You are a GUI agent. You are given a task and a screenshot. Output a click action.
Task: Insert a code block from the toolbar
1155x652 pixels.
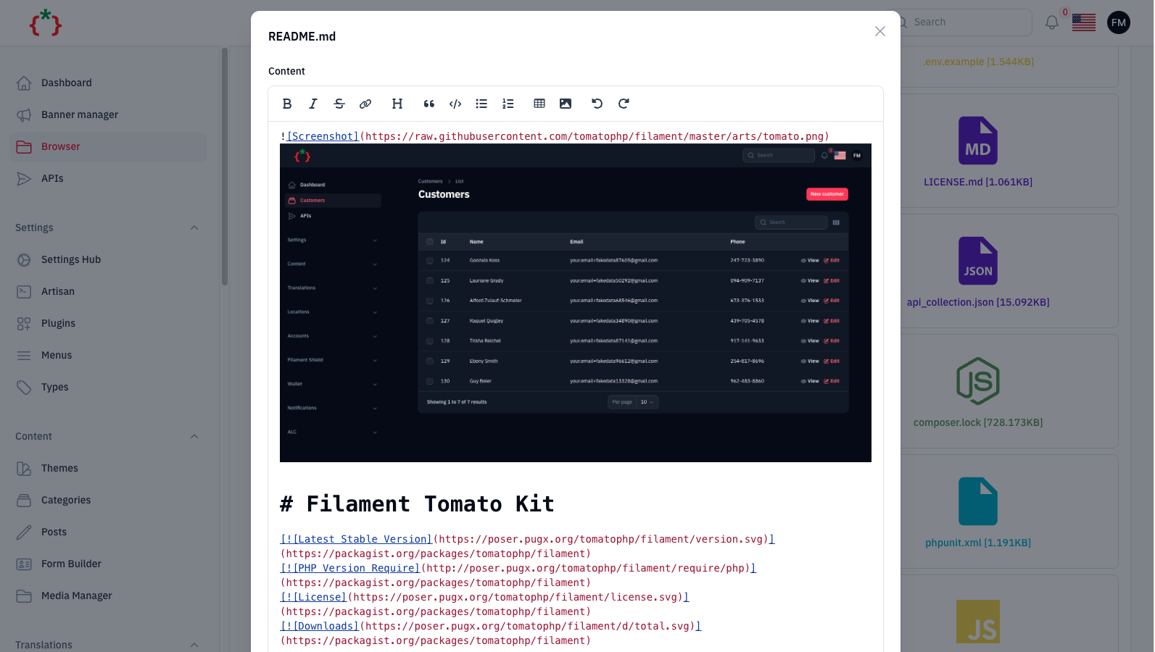point(455,104)
